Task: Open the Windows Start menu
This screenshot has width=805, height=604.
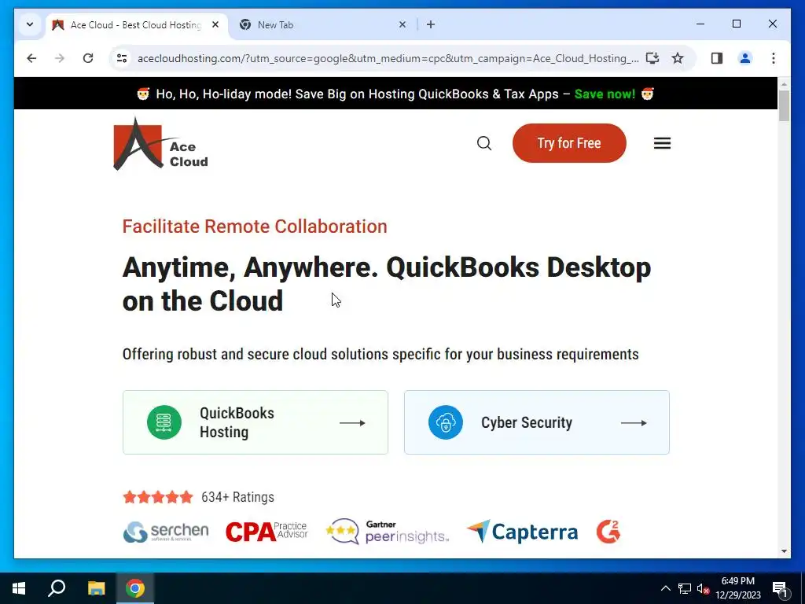Action: (19, 588)
